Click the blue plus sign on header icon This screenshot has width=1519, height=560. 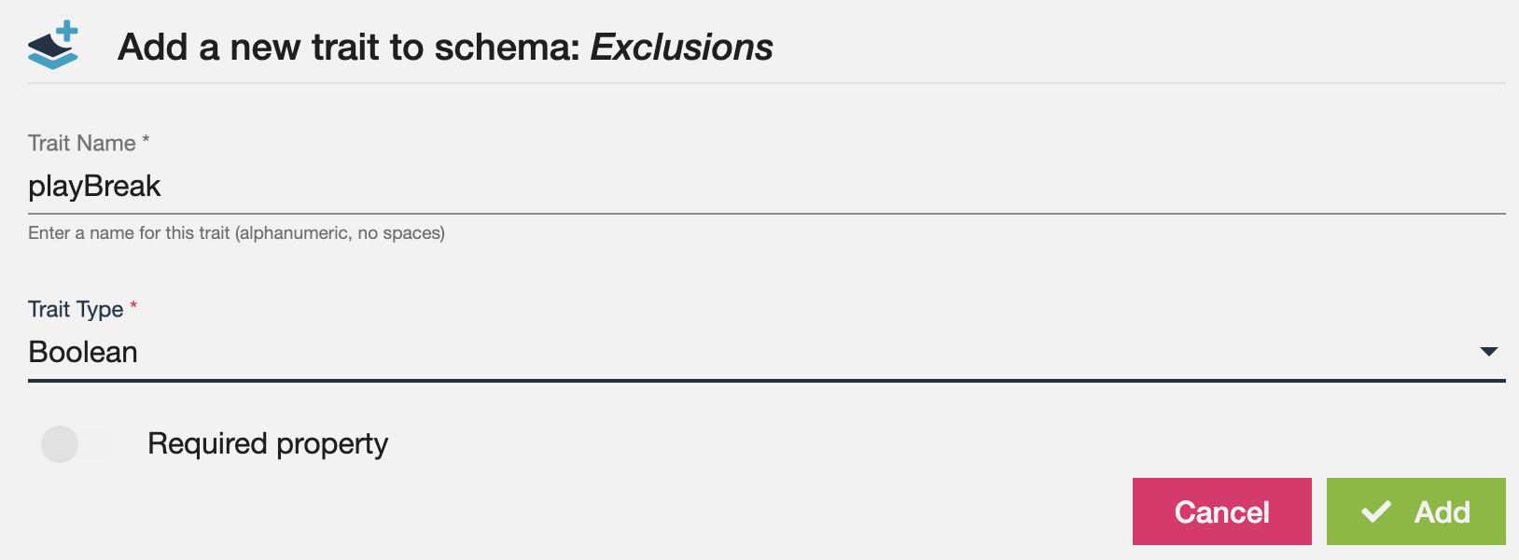coord(67,30)
